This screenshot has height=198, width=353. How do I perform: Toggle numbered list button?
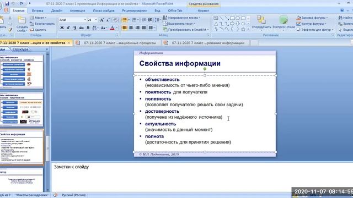(133, 20)
